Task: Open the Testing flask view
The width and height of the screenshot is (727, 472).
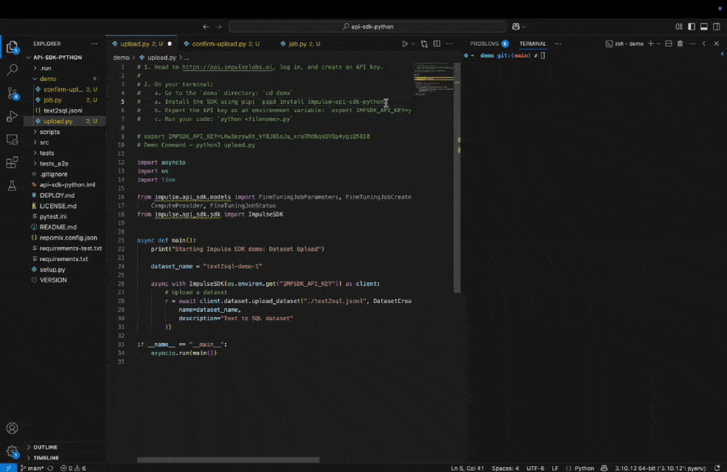Action: 12,185
